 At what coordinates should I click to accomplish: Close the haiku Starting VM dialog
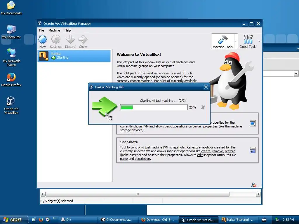pos(206,87)
